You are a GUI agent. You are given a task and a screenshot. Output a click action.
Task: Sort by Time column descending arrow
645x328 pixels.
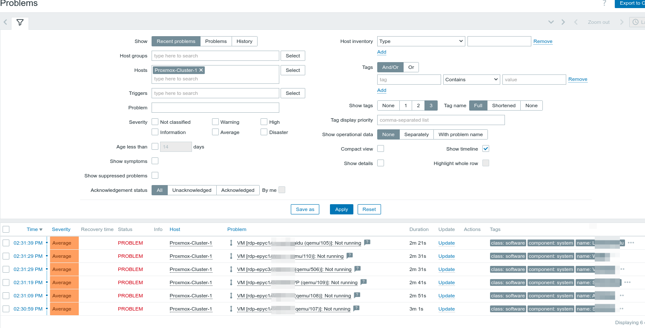[x=41, y=230]
